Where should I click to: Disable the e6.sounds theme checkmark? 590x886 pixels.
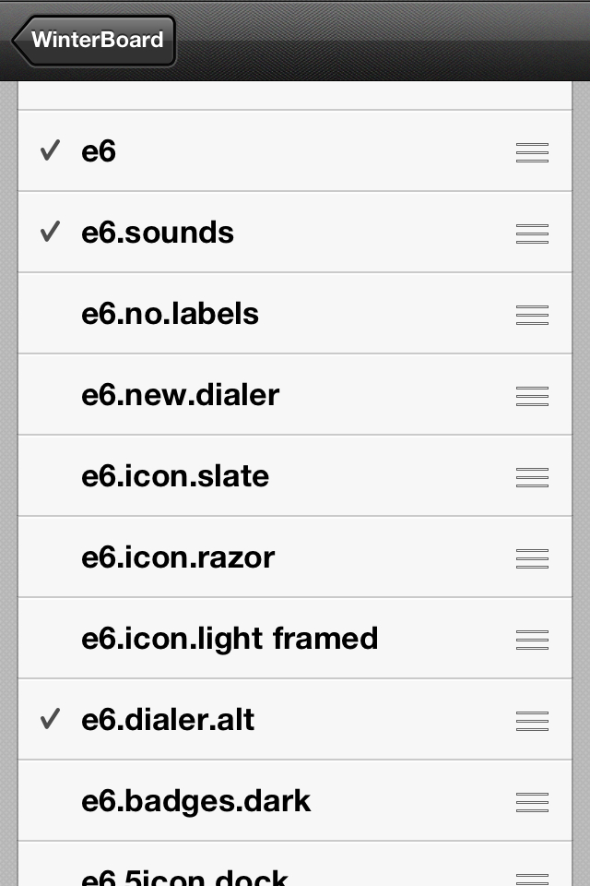51,232
